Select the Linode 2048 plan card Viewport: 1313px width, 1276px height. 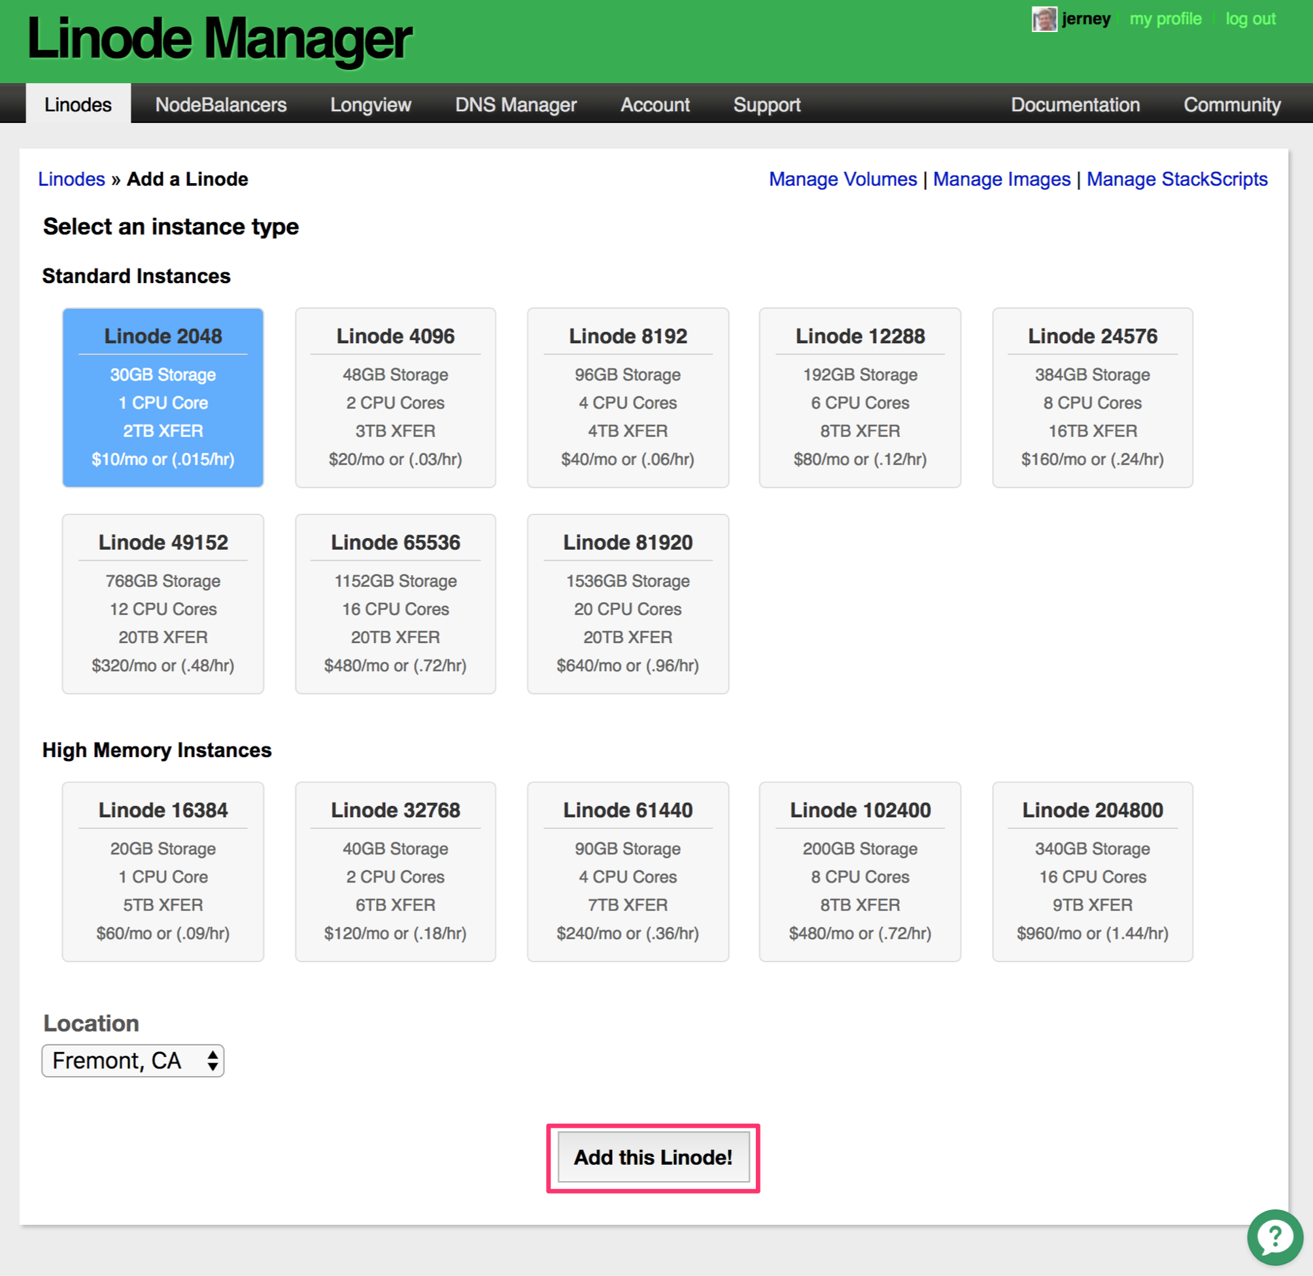[163, 397]
